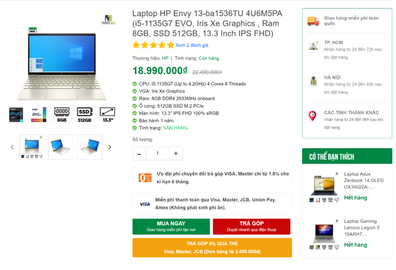The image size is (396, 270).
Task: Decrease quantity with the minus button
Action: click(139, 153)
